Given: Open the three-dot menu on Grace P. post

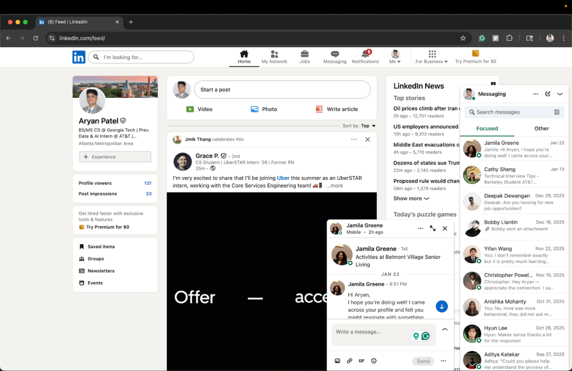Looking at the screenshot, I should (x=354, y=140).
